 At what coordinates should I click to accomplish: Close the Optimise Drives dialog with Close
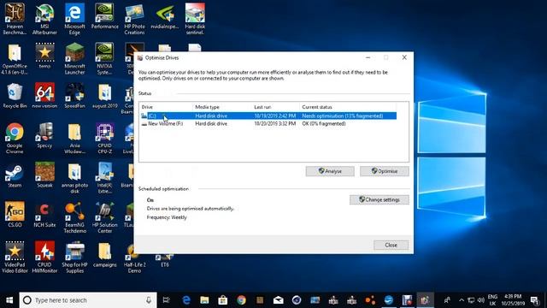pyautogui.click(x=391, y=246)
